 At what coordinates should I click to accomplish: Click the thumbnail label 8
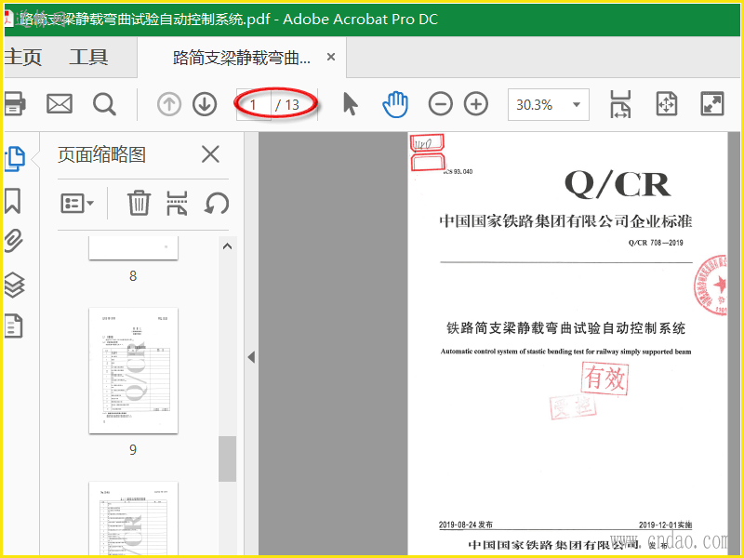(133, 275)
